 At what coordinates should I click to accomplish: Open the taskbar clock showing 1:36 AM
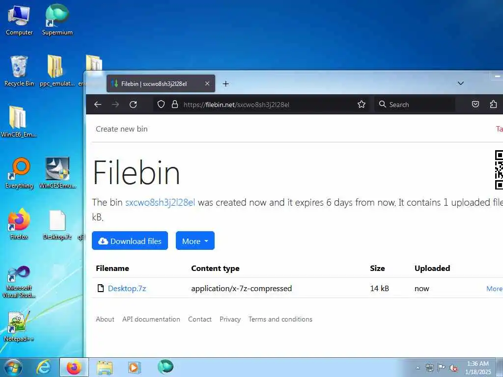point(478,368)
